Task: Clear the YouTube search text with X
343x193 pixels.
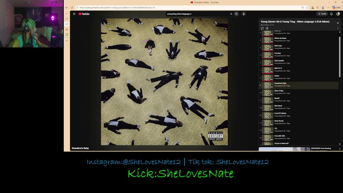Action: [x=231, y=14]
